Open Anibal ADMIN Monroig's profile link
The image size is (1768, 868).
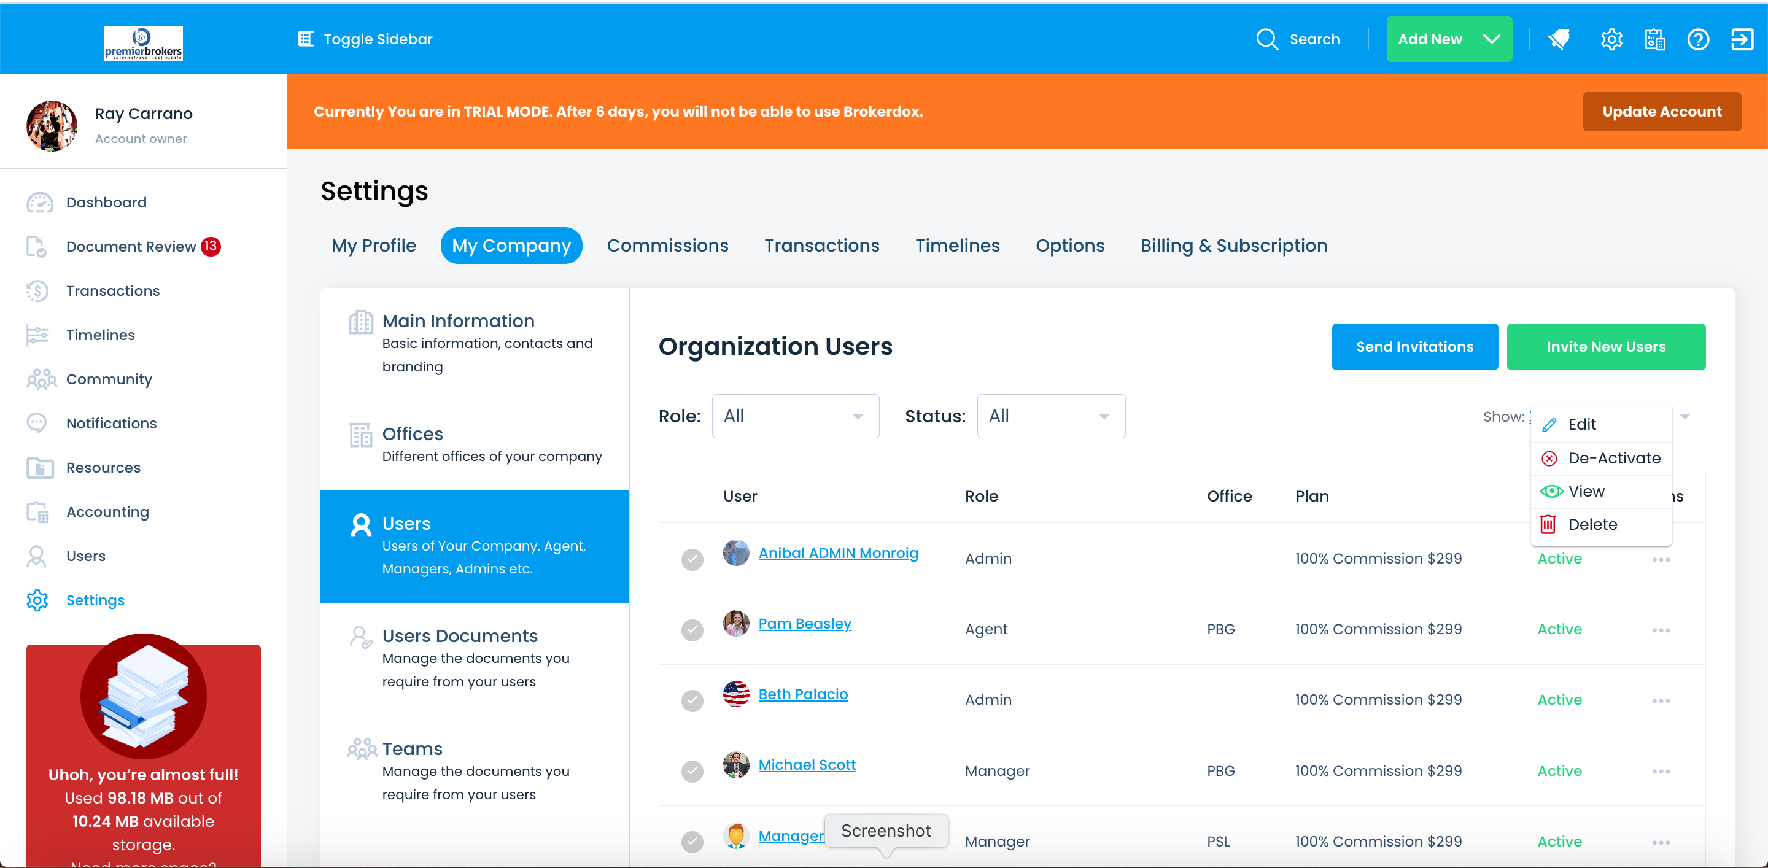[838, 553]
